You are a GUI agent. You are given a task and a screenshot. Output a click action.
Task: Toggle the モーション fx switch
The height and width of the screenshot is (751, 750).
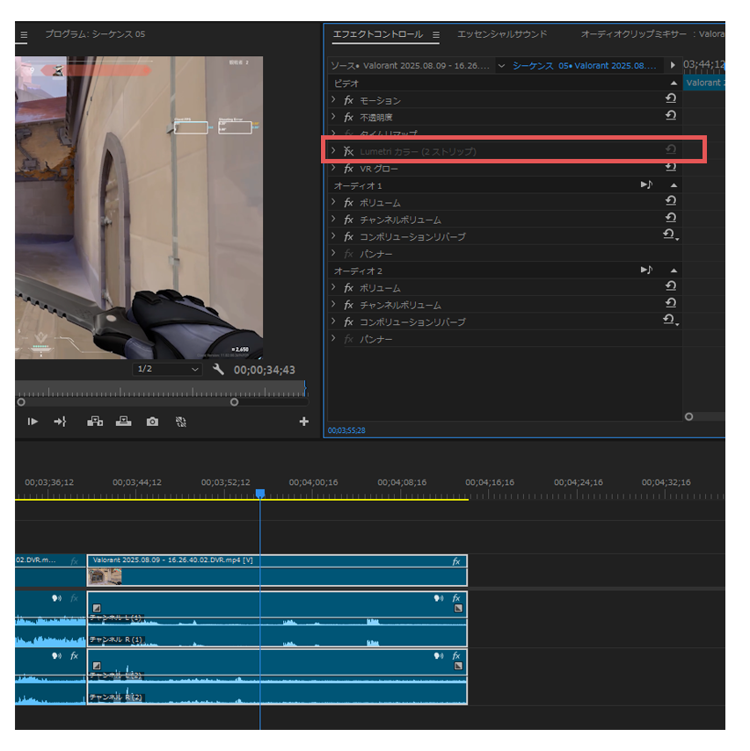(349, 100)
